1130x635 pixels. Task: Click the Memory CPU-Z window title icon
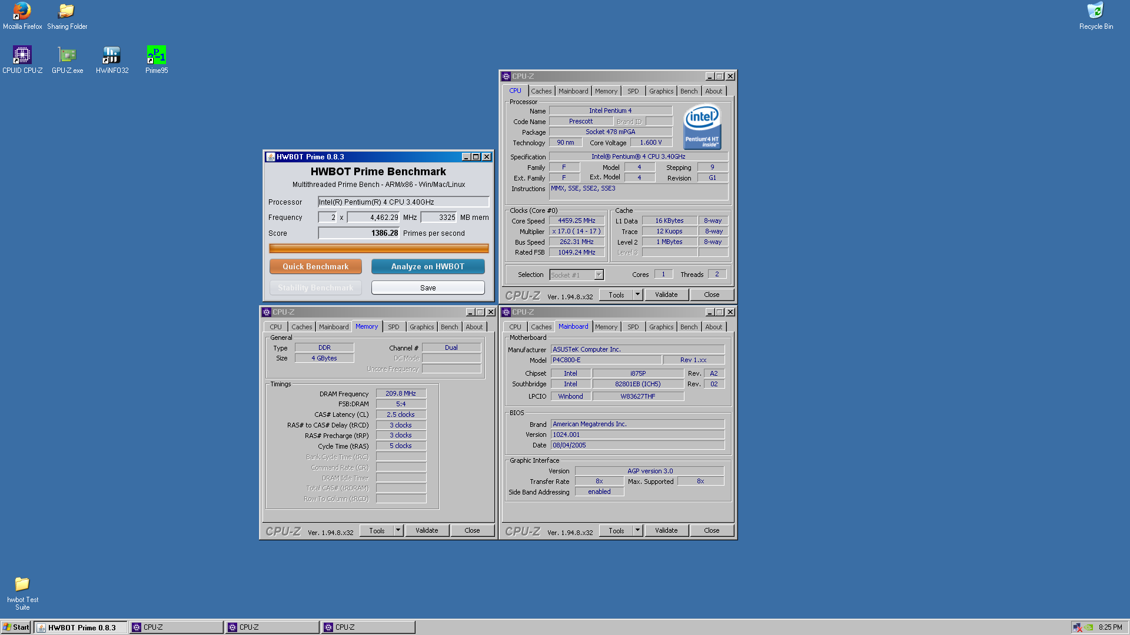pos(267,312)
